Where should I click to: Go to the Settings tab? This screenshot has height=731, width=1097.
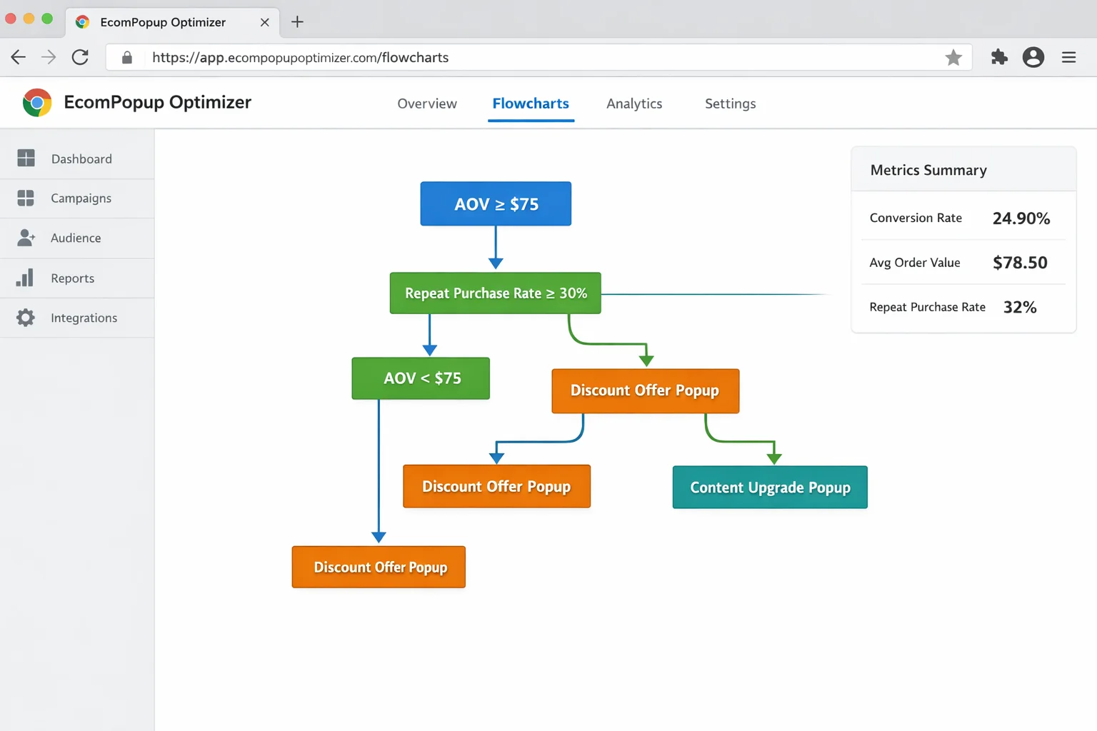coord(730,104)
